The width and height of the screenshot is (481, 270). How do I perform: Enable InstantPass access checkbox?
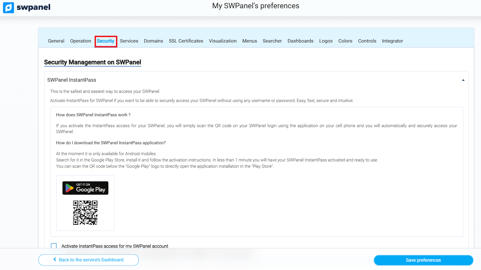(54, 246)
